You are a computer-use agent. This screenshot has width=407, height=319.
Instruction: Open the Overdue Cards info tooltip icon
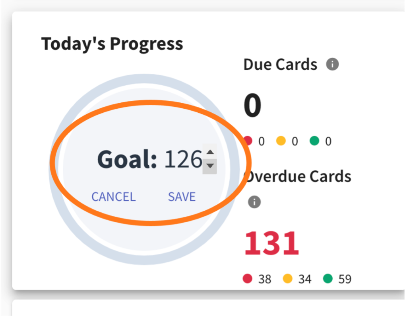254,202
